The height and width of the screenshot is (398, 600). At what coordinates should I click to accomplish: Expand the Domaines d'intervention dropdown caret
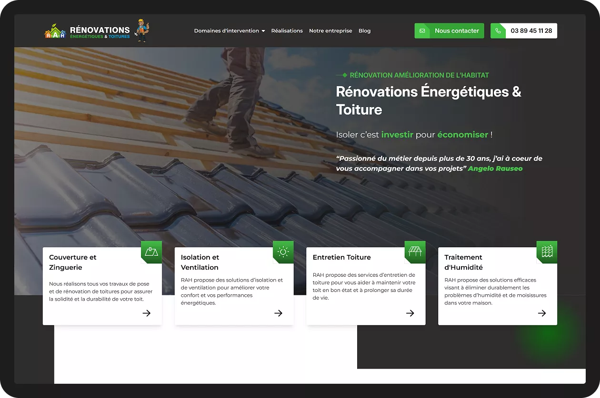(x=263, y=31)
